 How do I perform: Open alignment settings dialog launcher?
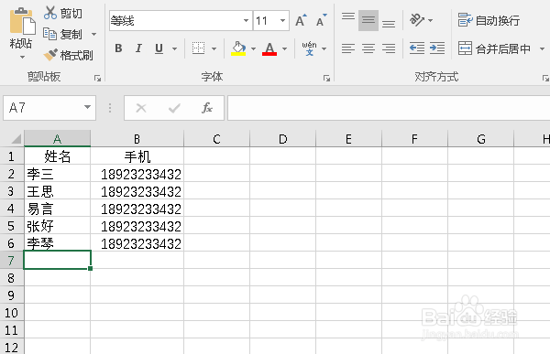click(x=545, y=78)
